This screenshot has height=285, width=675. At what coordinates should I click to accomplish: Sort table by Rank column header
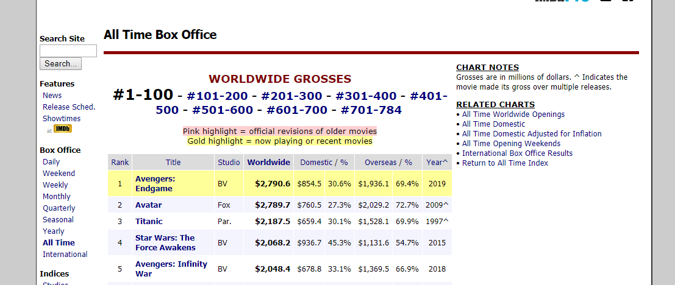(120, 163)
